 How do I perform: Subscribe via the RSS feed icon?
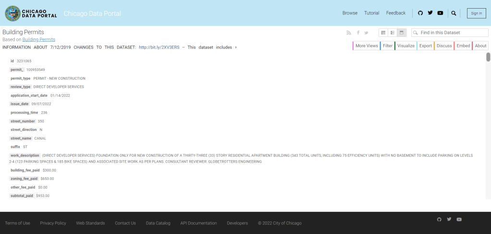349,33
